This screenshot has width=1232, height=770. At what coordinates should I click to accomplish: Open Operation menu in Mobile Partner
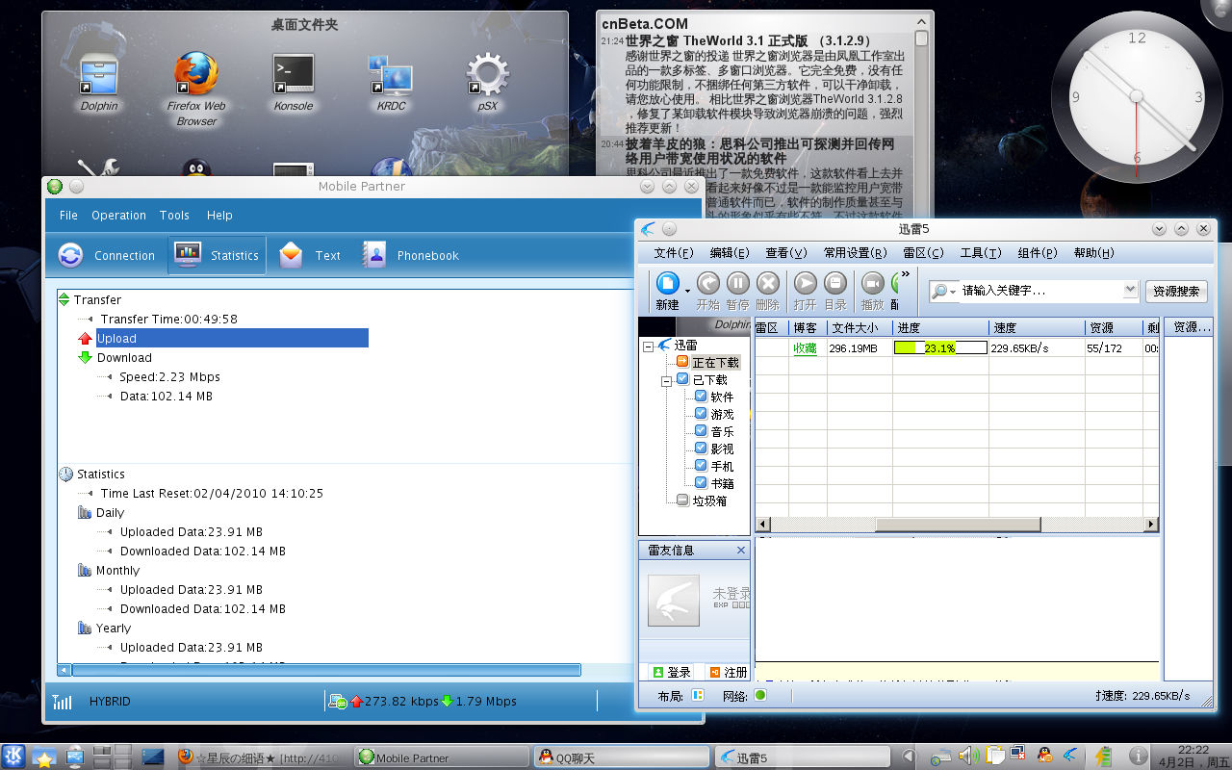click(118, 215)
